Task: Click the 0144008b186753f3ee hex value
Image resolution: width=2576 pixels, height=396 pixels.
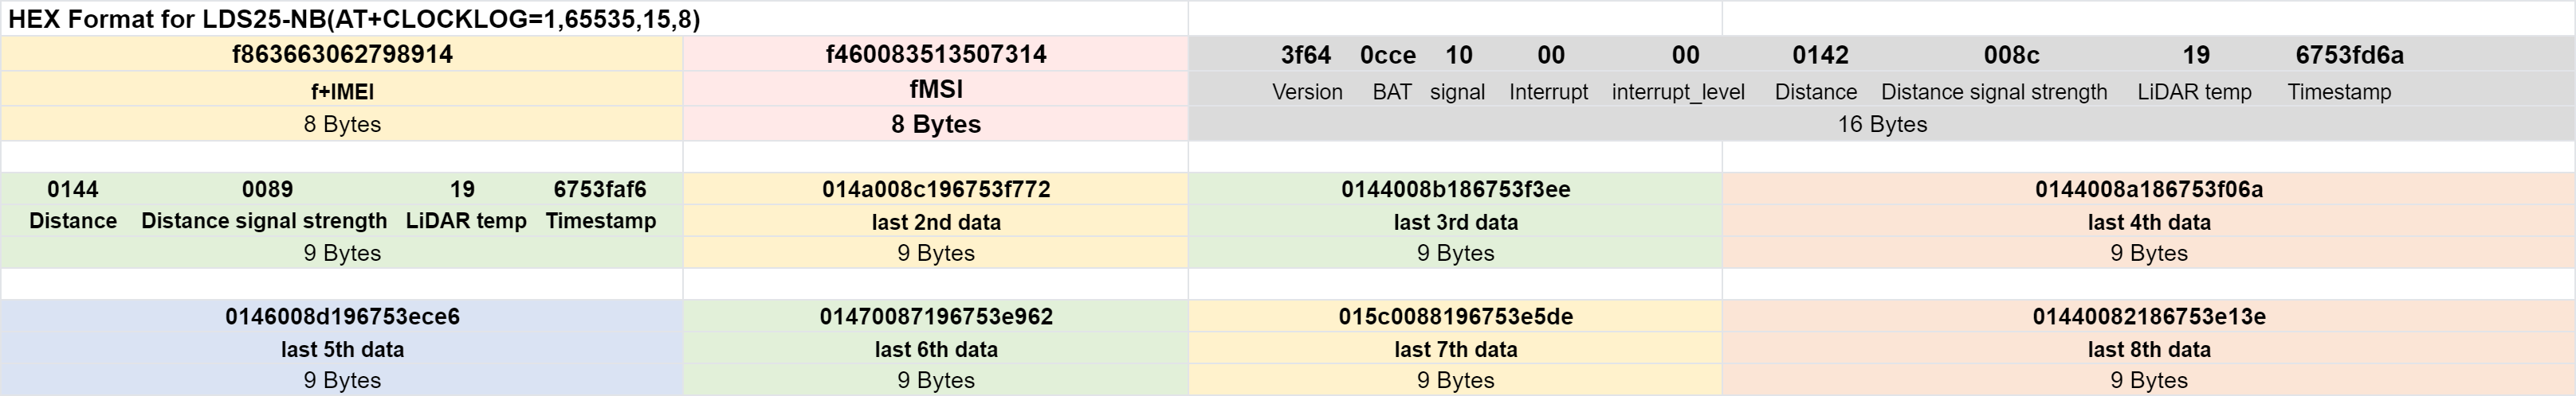Action: click(1455, 188)
